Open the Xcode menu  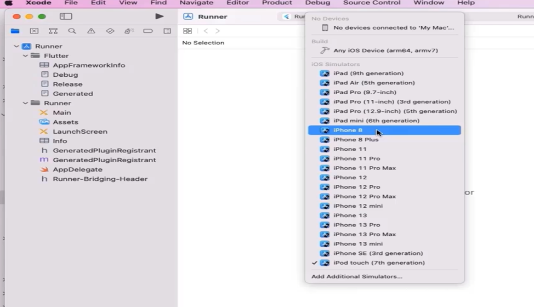(38, 3)
